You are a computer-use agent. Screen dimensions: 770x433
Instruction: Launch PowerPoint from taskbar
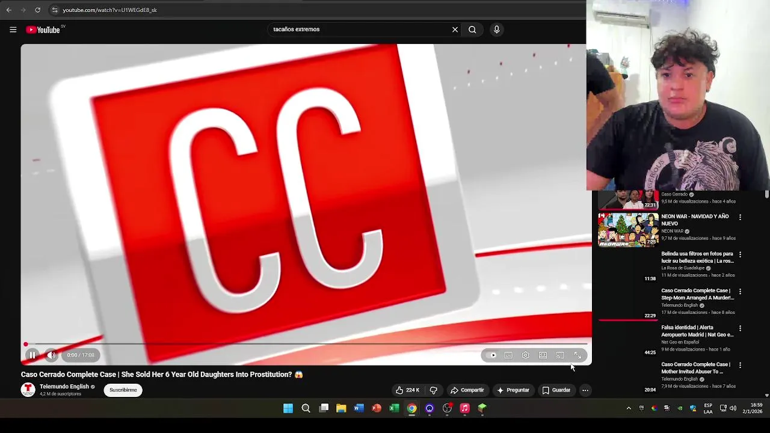[377, 408]
